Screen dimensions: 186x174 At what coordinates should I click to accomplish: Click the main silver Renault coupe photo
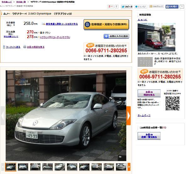pyautogui.click(x=66, y=116)
